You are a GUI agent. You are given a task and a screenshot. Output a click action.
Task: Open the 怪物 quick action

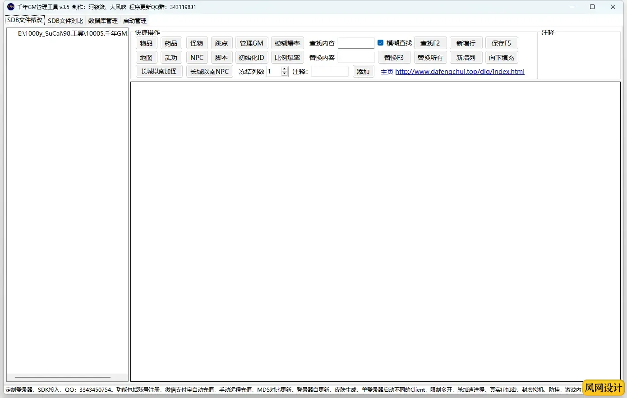pos(197,43)
